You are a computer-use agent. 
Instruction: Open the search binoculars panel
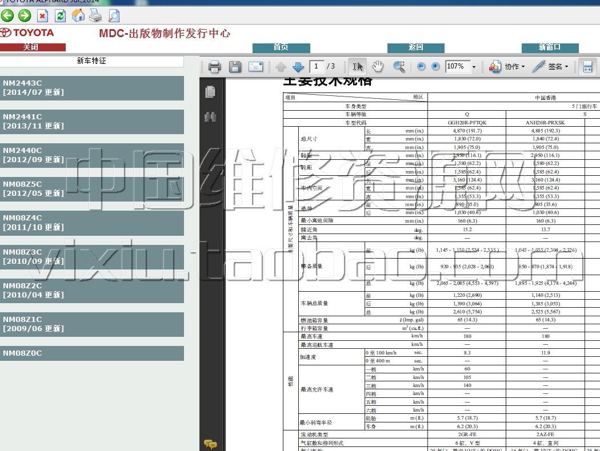coord(210,116)
